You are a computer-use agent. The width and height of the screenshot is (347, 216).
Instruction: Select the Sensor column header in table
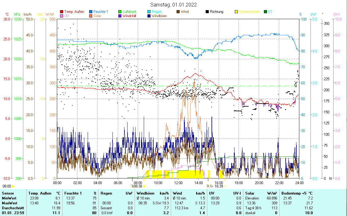8,193
